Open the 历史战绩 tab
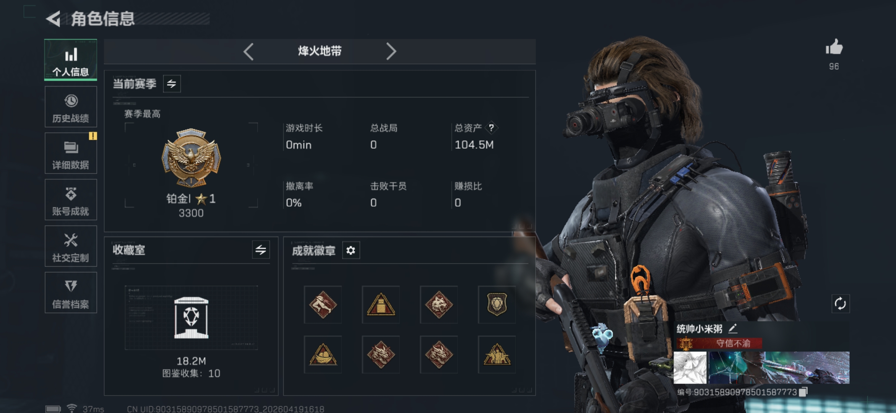 pos(71,107)
